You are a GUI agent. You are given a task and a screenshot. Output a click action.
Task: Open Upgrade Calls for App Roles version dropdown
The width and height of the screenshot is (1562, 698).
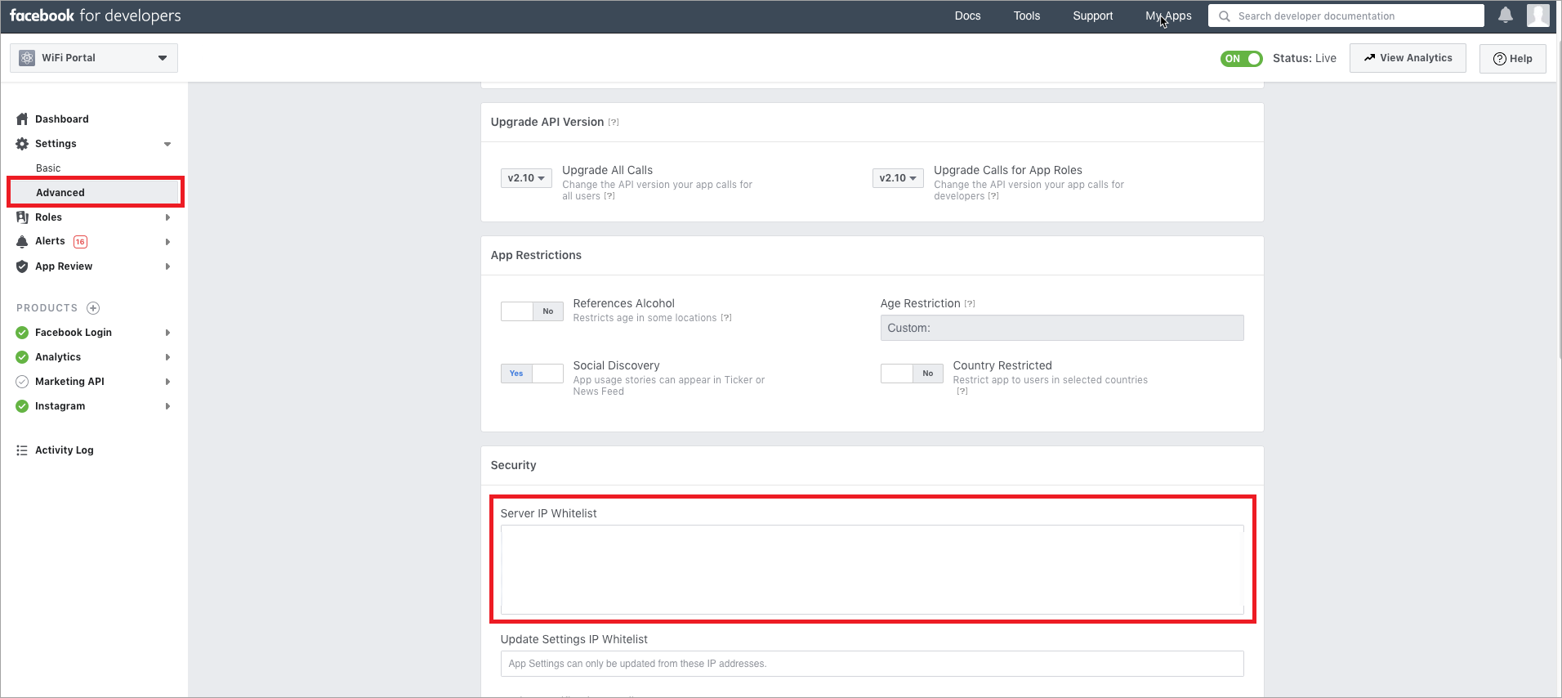click(x=898, y=178)
